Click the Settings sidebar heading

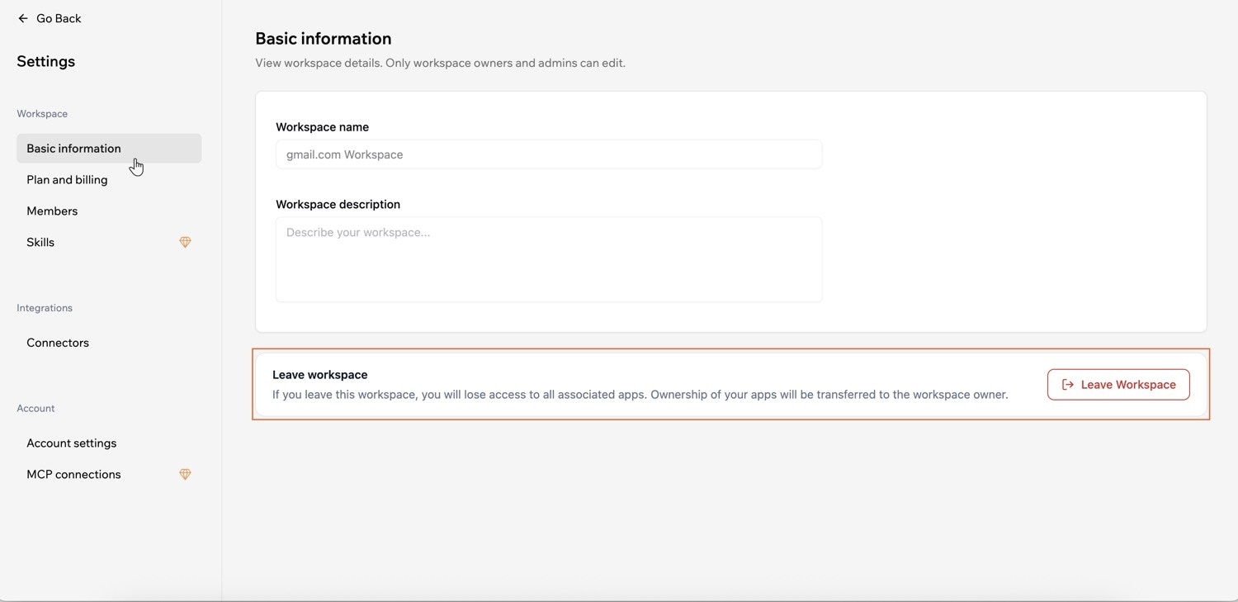(46, 62)
